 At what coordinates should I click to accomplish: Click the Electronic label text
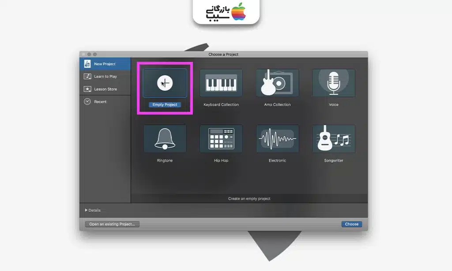click(x=277, y=160)
